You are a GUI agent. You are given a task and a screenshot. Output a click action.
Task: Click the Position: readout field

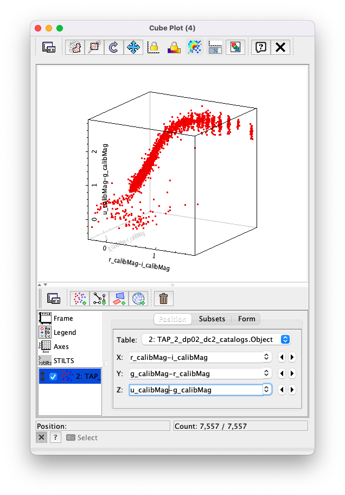pos(103,426)
